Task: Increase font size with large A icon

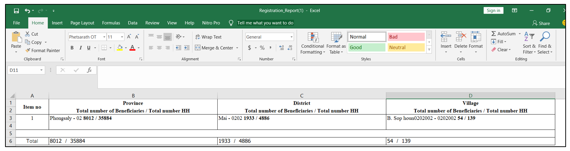Action: click(x=129, y=37)
